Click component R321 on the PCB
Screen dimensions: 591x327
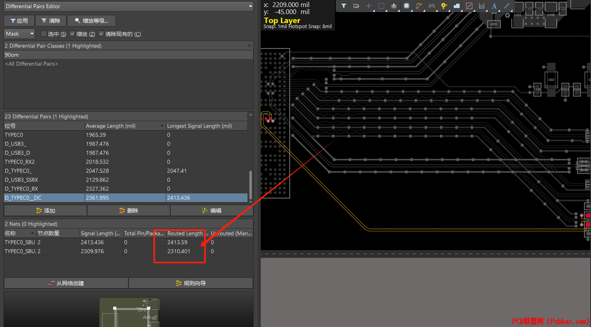(494, 24)
